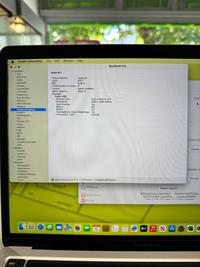Open Photos app in the Dock
This screenshot has width=200, height=267.
78,228
